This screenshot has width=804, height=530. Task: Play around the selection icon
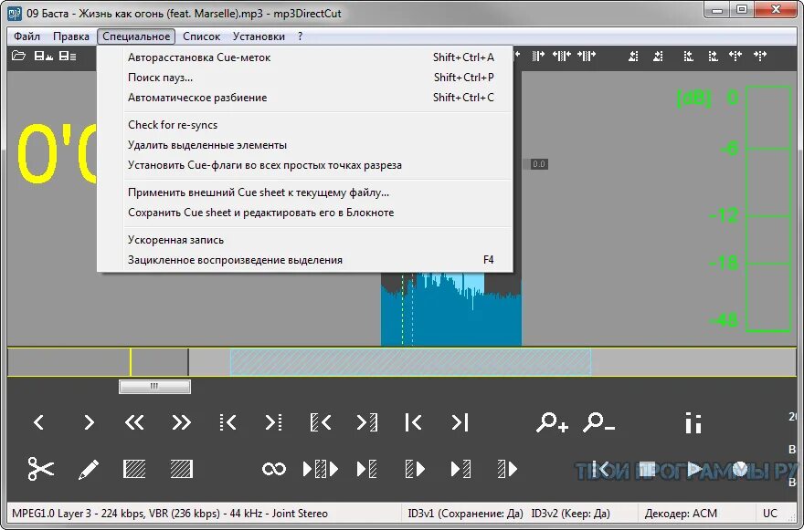coord(321,469)
